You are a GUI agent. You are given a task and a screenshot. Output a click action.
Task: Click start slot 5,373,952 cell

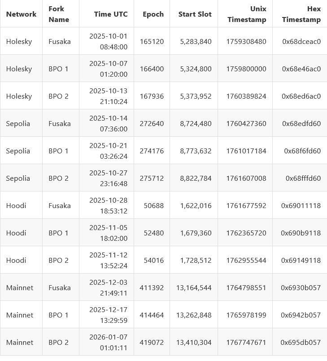(x=196, y=96)
